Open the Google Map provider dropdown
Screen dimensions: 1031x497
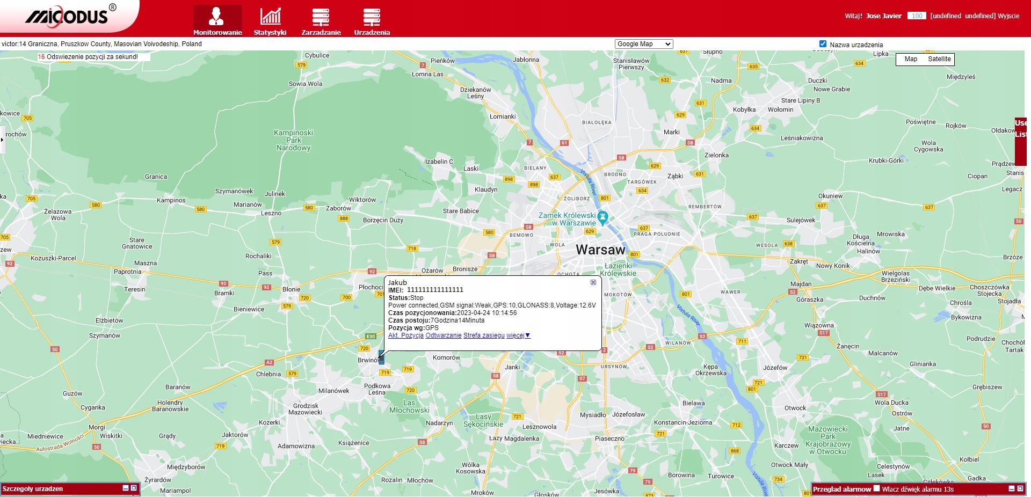click(x=643, y=44)
